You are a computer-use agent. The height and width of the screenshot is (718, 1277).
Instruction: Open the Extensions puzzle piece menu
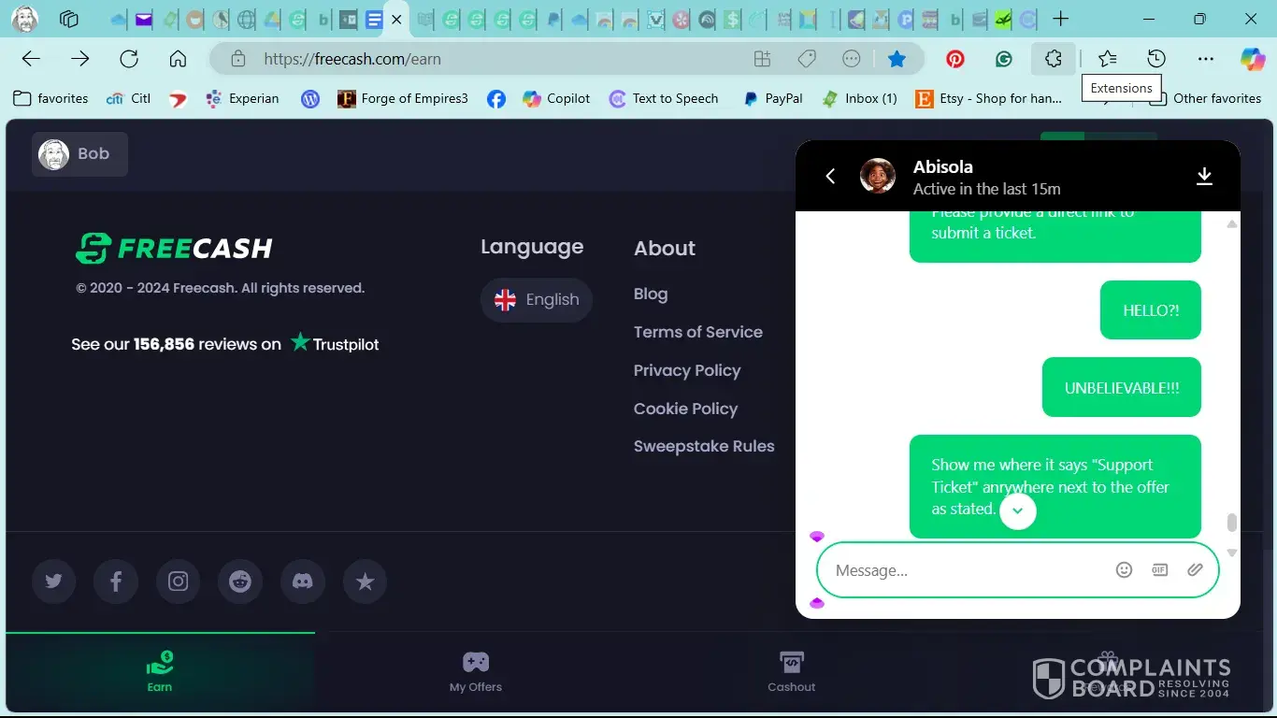[x=1054, y=59]
